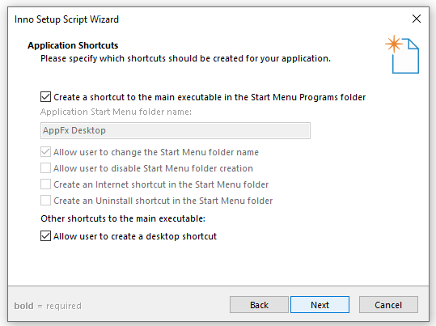Uncheck Start Menu Programs folder shortcut option
Image resolution: width=436 pixels, height=326 pixels.
click(x=45, y=97)
